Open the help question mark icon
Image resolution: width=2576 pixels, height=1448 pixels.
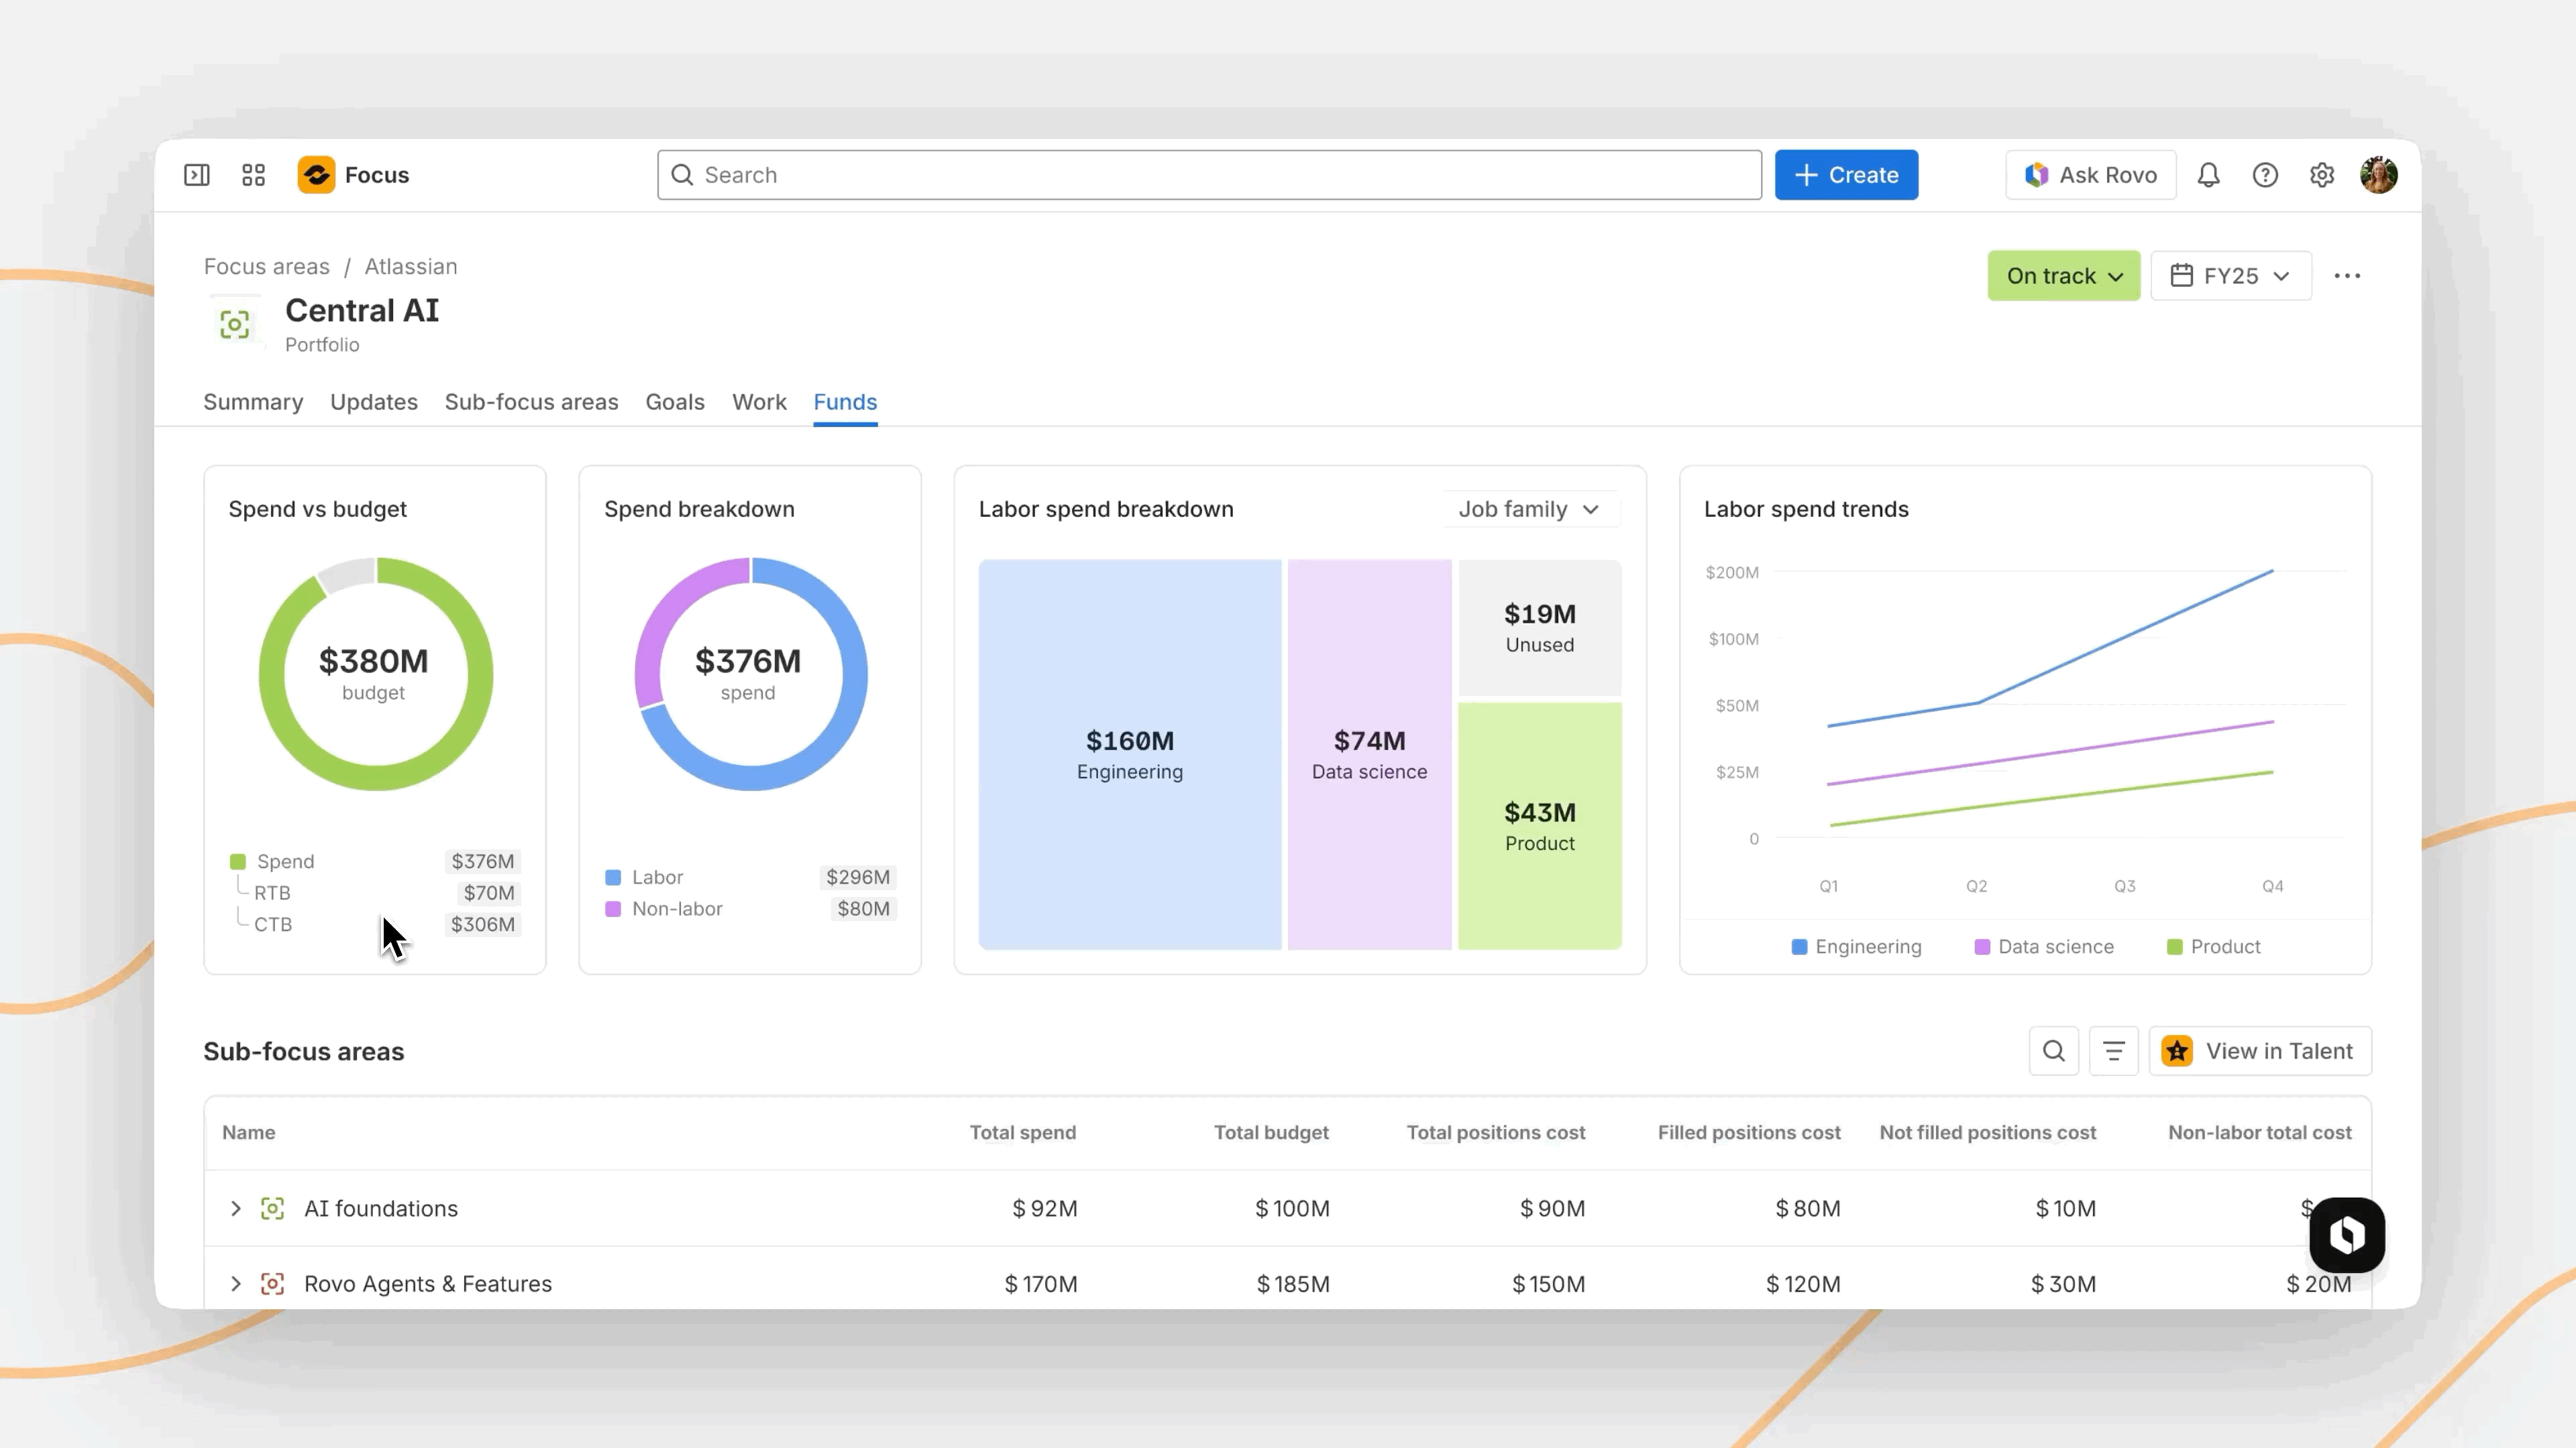(2265, 175)
